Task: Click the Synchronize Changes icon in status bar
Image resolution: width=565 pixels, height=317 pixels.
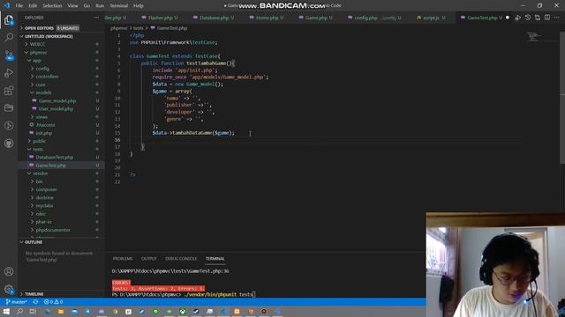Action: click(35, 302)
